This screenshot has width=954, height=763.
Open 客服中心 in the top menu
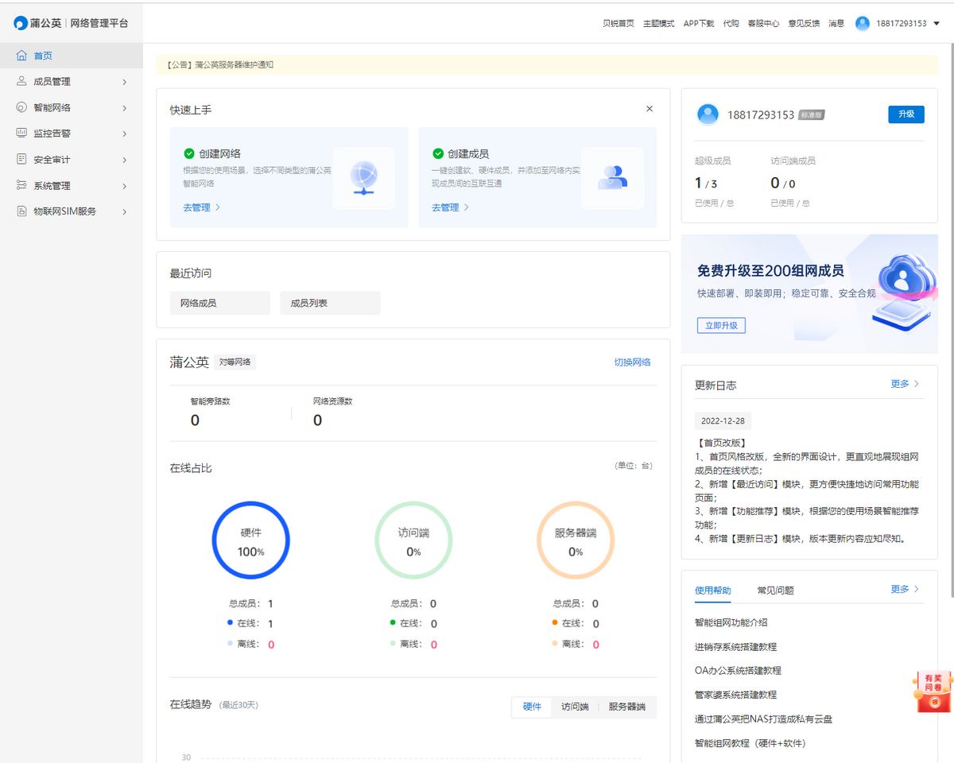[x=763, y=24]
